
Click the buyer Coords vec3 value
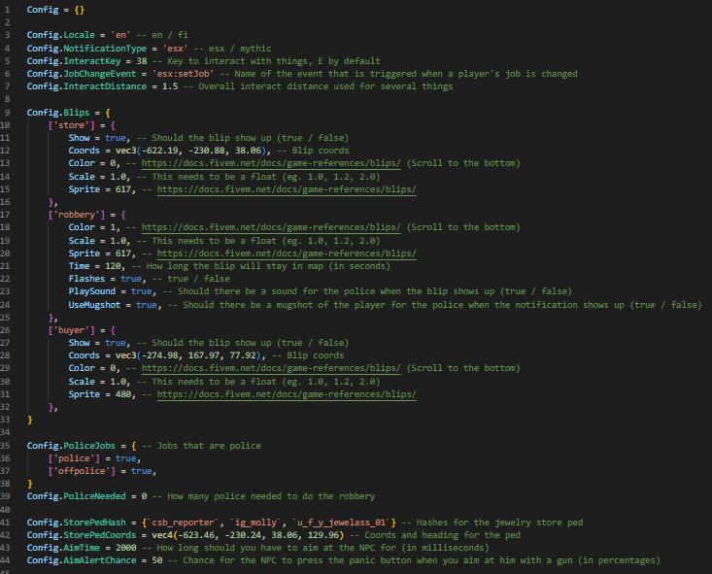(x=189, y=355)
